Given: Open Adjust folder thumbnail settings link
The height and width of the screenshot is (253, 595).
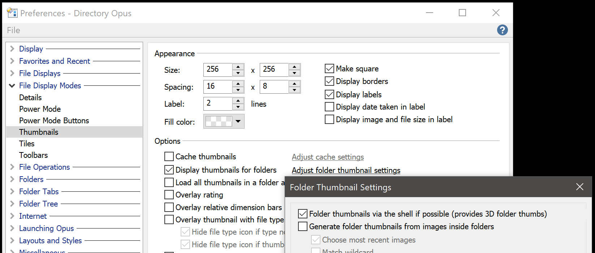Looking at the screenshot, I should (x=346, y=170).
